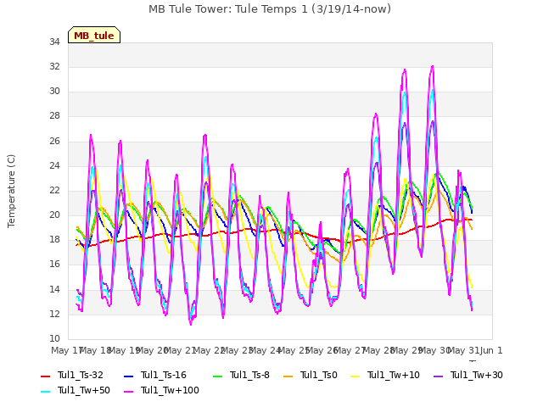Image resolution: width=543 pixels, height=407 pixels.
Task: Select the Tul1_Ts-16 legend label
Action: tap(164, 375)
